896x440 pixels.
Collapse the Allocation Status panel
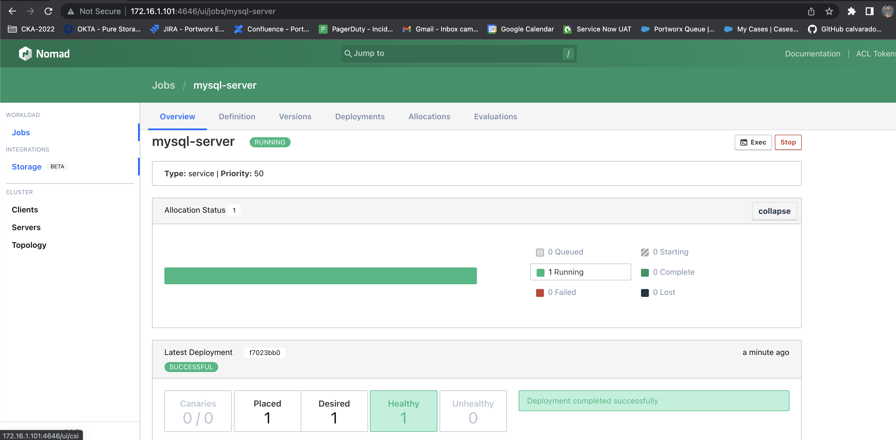tap(774, 211)
